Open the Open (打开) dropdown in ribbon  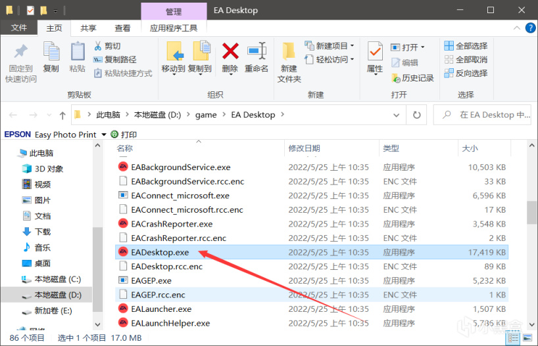(x=408, y=47)
